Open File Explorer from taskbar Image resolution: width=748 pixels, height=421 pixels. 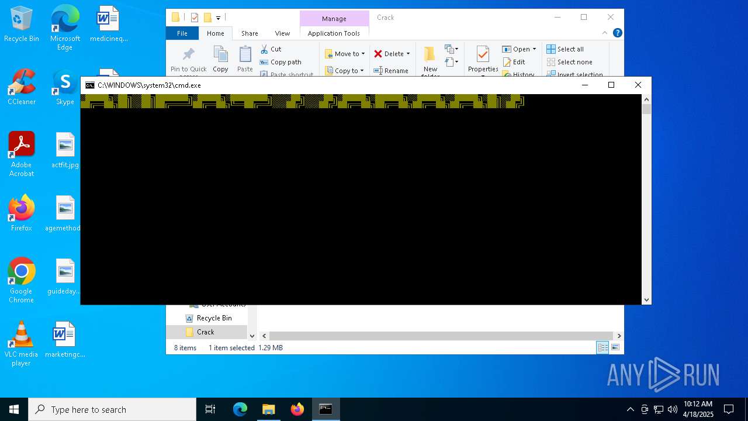268,409
